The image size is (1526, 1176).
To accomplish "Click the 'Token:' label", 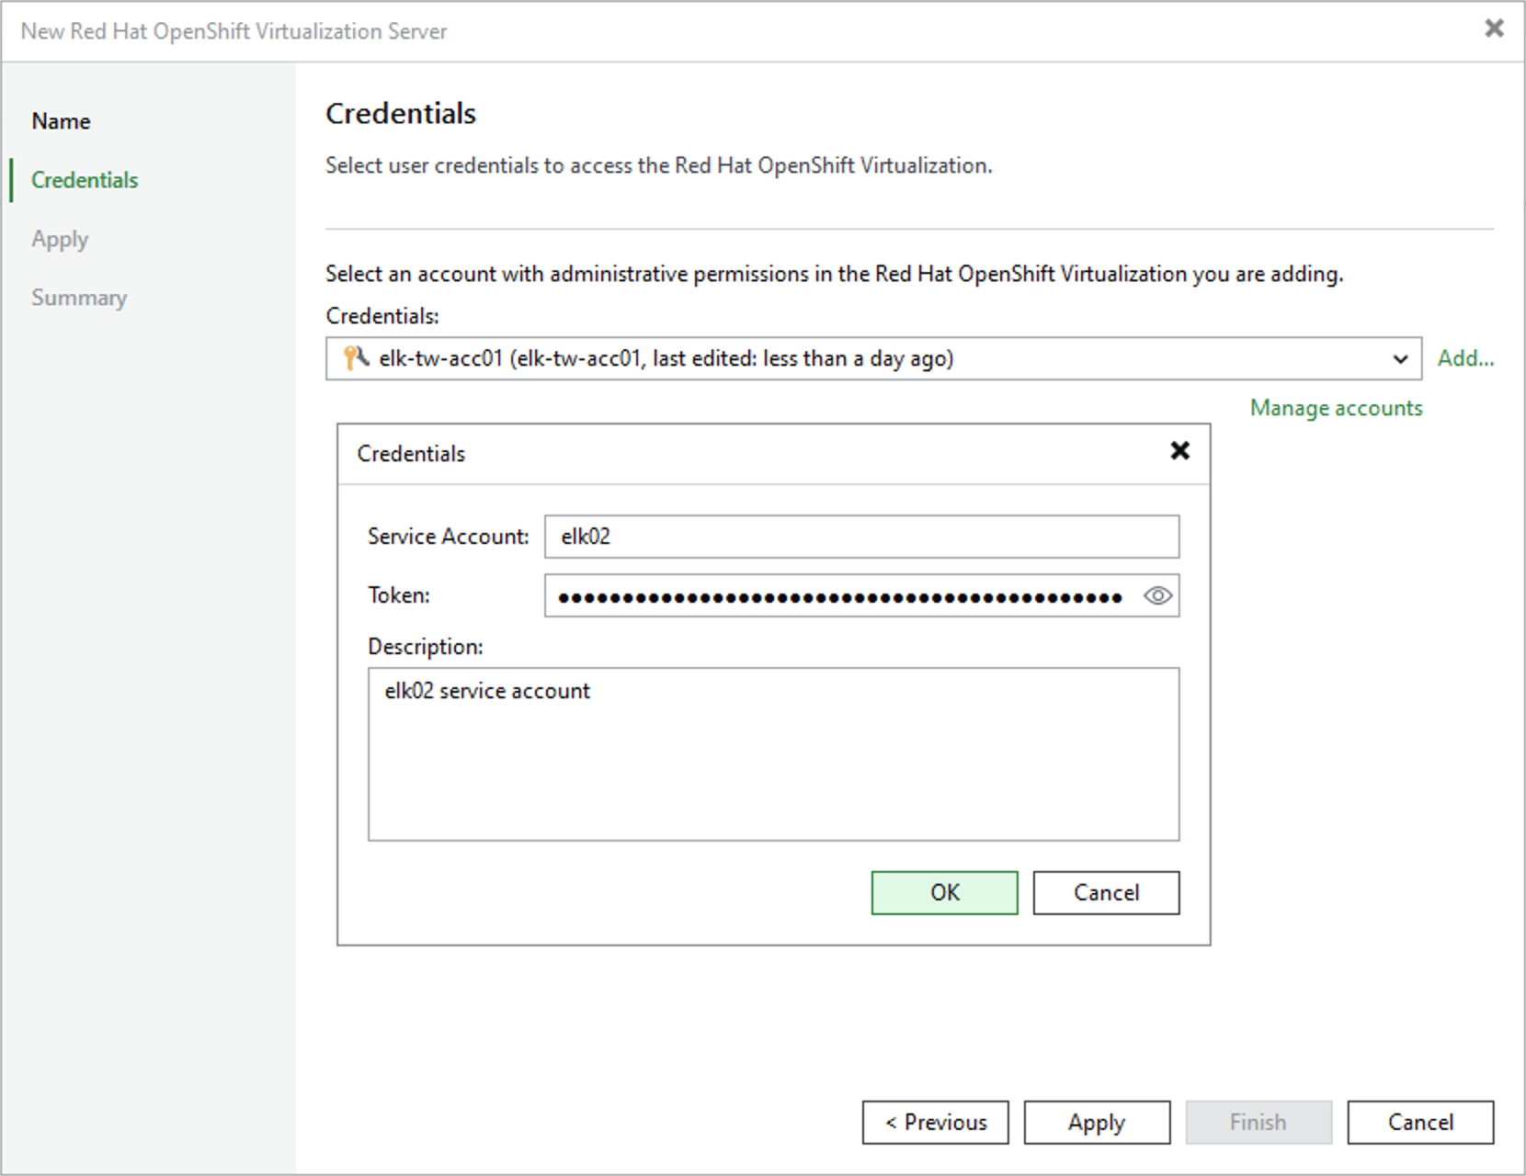I will point(399,595).
